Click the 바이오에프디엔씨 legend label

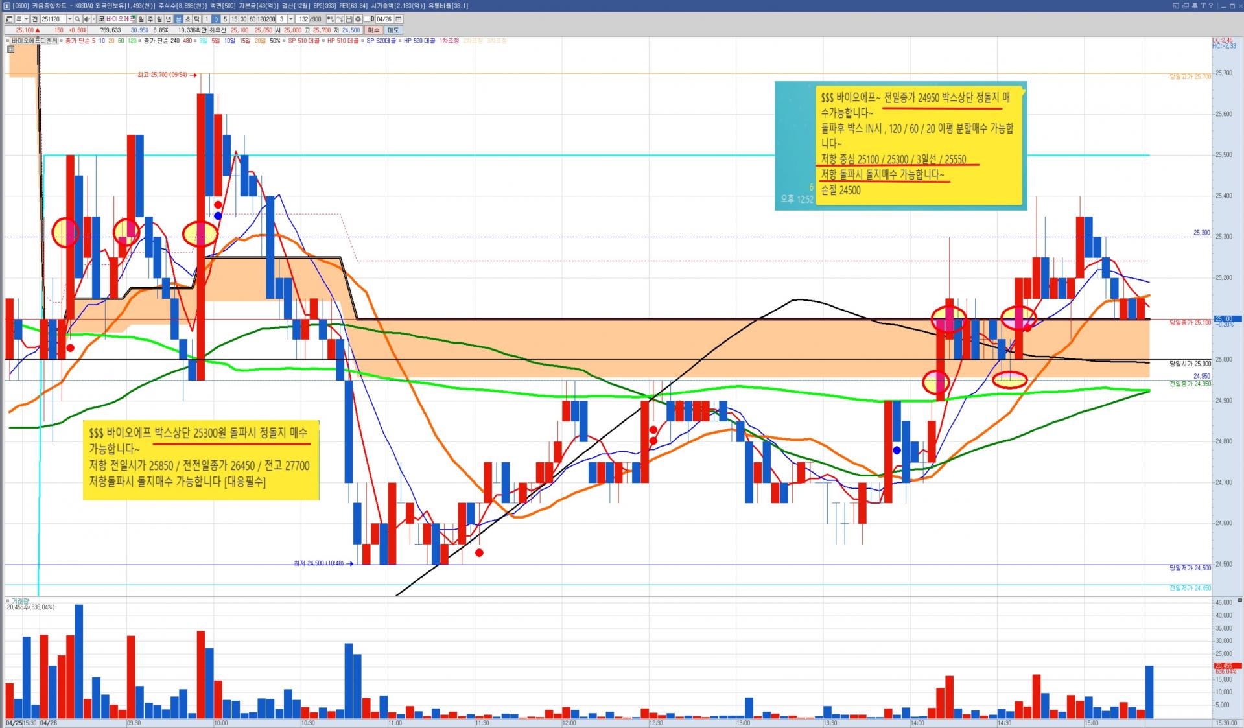point(34,41)
